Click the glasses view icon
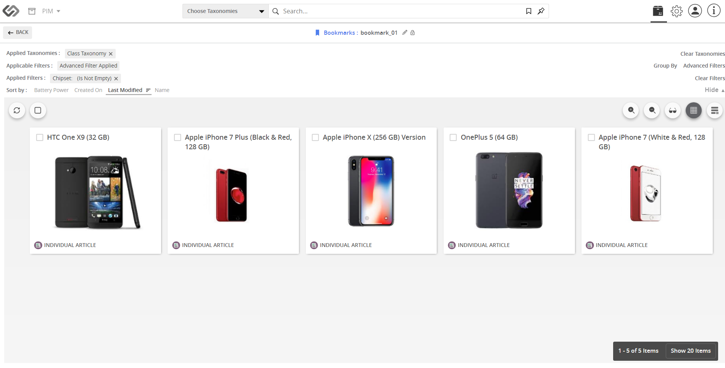Image resolution: width=725 pixels, height=368 pixels. [673, 110]
